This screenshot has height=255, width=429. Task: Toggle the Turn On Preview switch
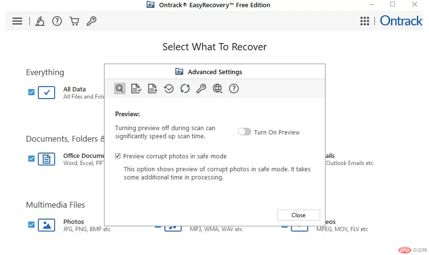(244, 132)
